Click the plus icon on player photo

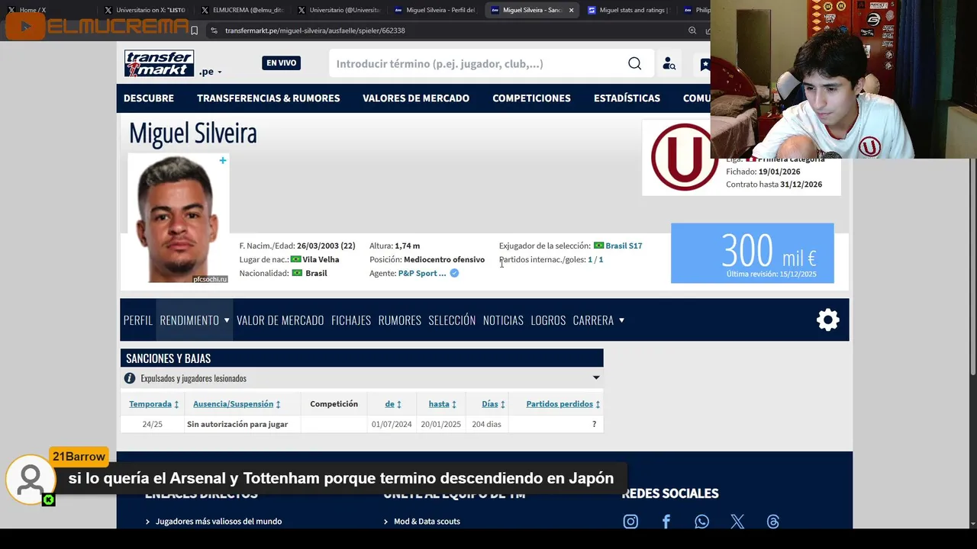pos(223,160)
